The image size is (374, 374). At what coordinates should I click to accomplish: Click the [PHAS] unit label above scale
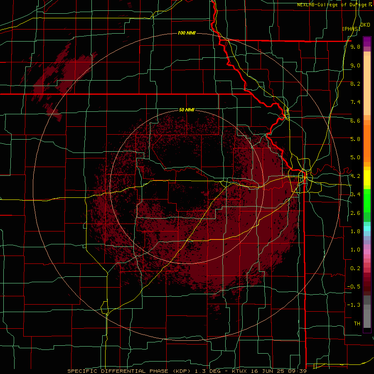(351, 29)
